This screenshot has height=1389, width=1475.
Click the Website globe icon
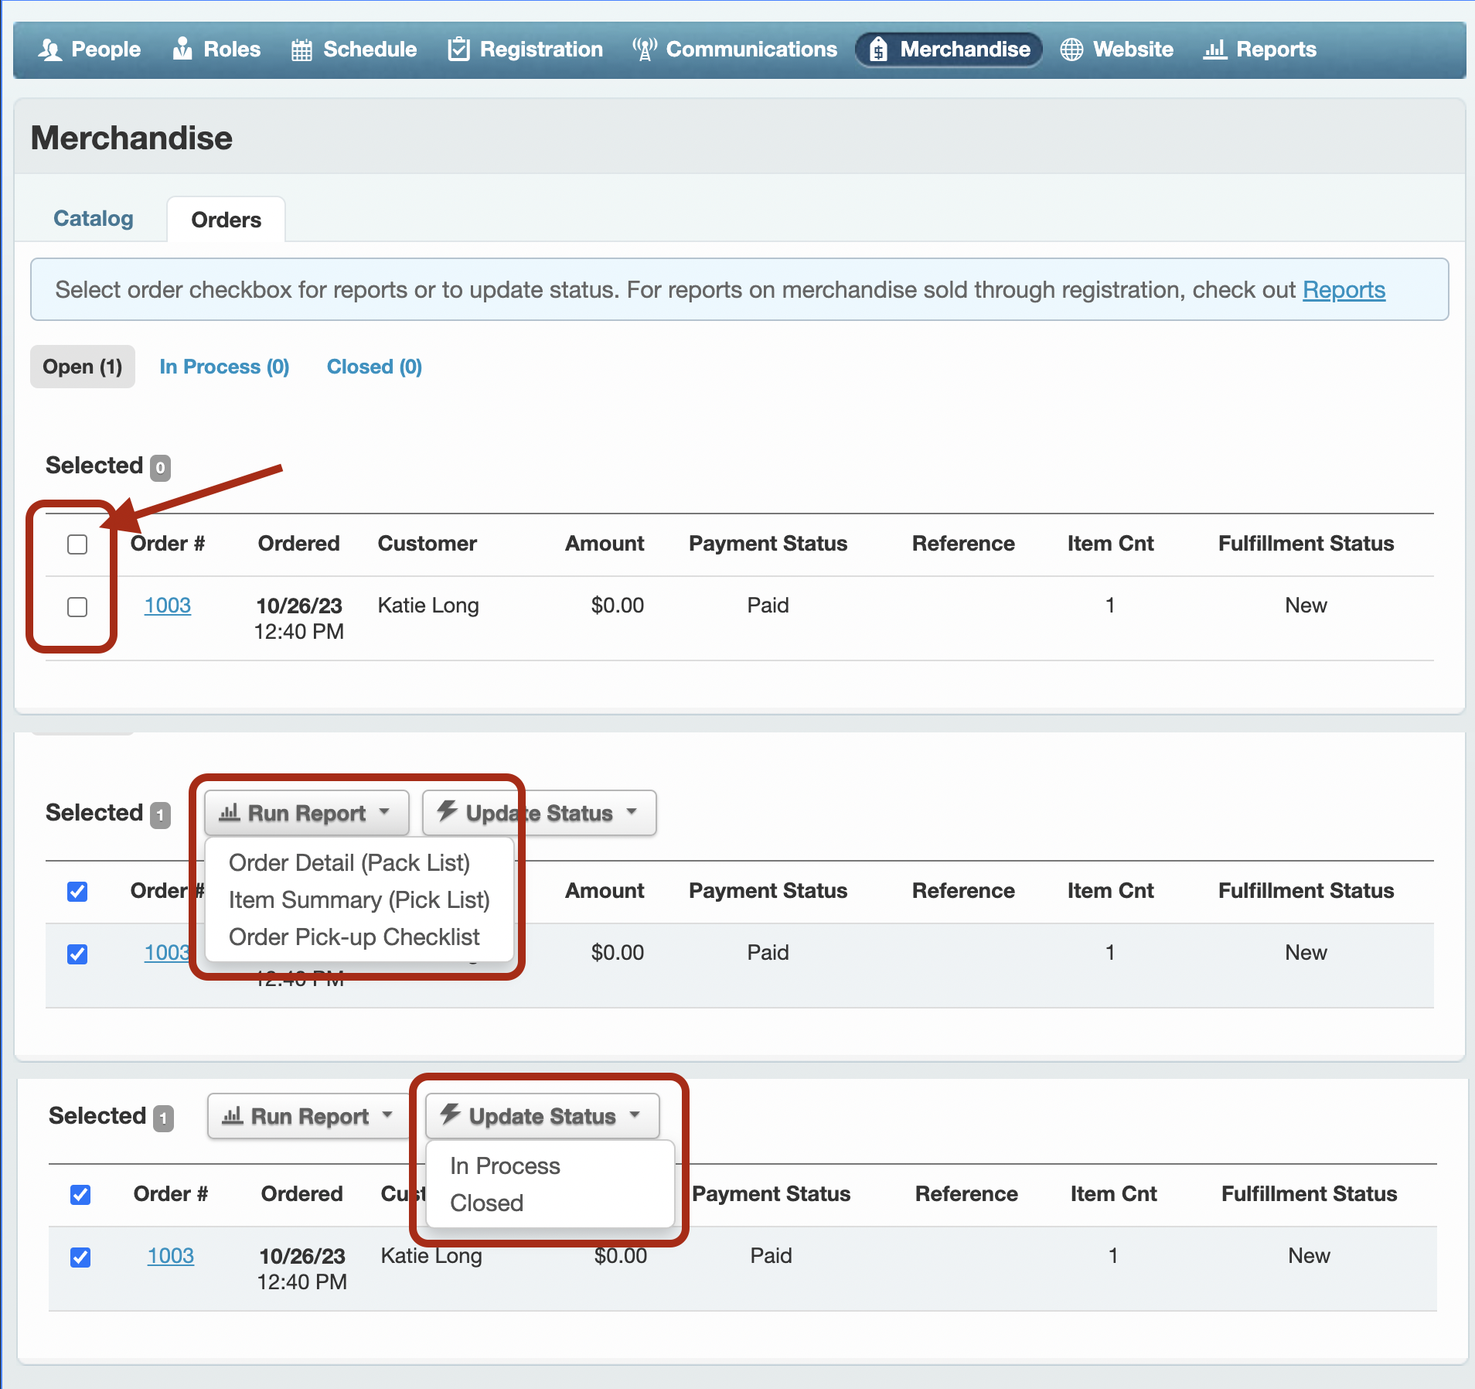coord(1071,49)
